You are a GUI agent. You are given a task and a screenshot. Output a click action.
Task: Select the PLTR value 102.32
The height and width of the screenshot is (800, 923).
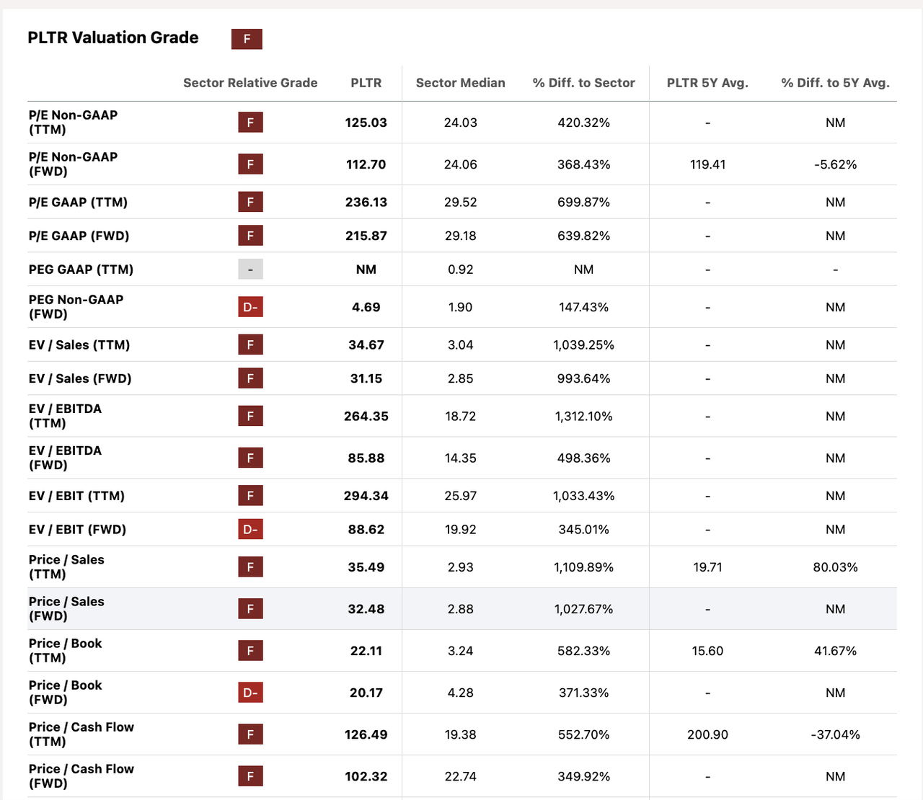coord(366,776)
